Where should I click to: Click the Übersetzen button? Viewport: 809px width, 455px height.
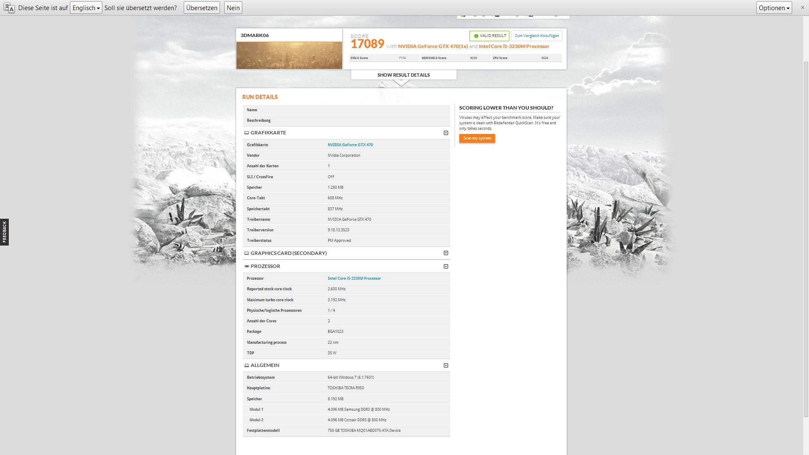(201, 8)
